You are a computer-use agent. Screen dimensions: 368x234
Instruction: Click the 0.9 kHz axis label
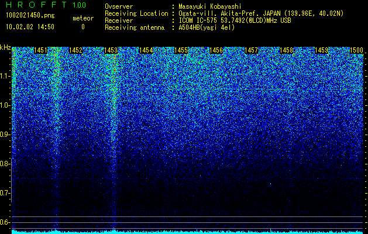[5, 135]
